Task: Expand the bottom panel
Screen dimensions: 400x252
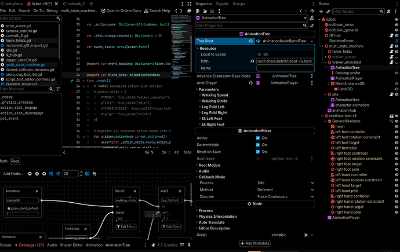Action: click(x=182, y=245)
